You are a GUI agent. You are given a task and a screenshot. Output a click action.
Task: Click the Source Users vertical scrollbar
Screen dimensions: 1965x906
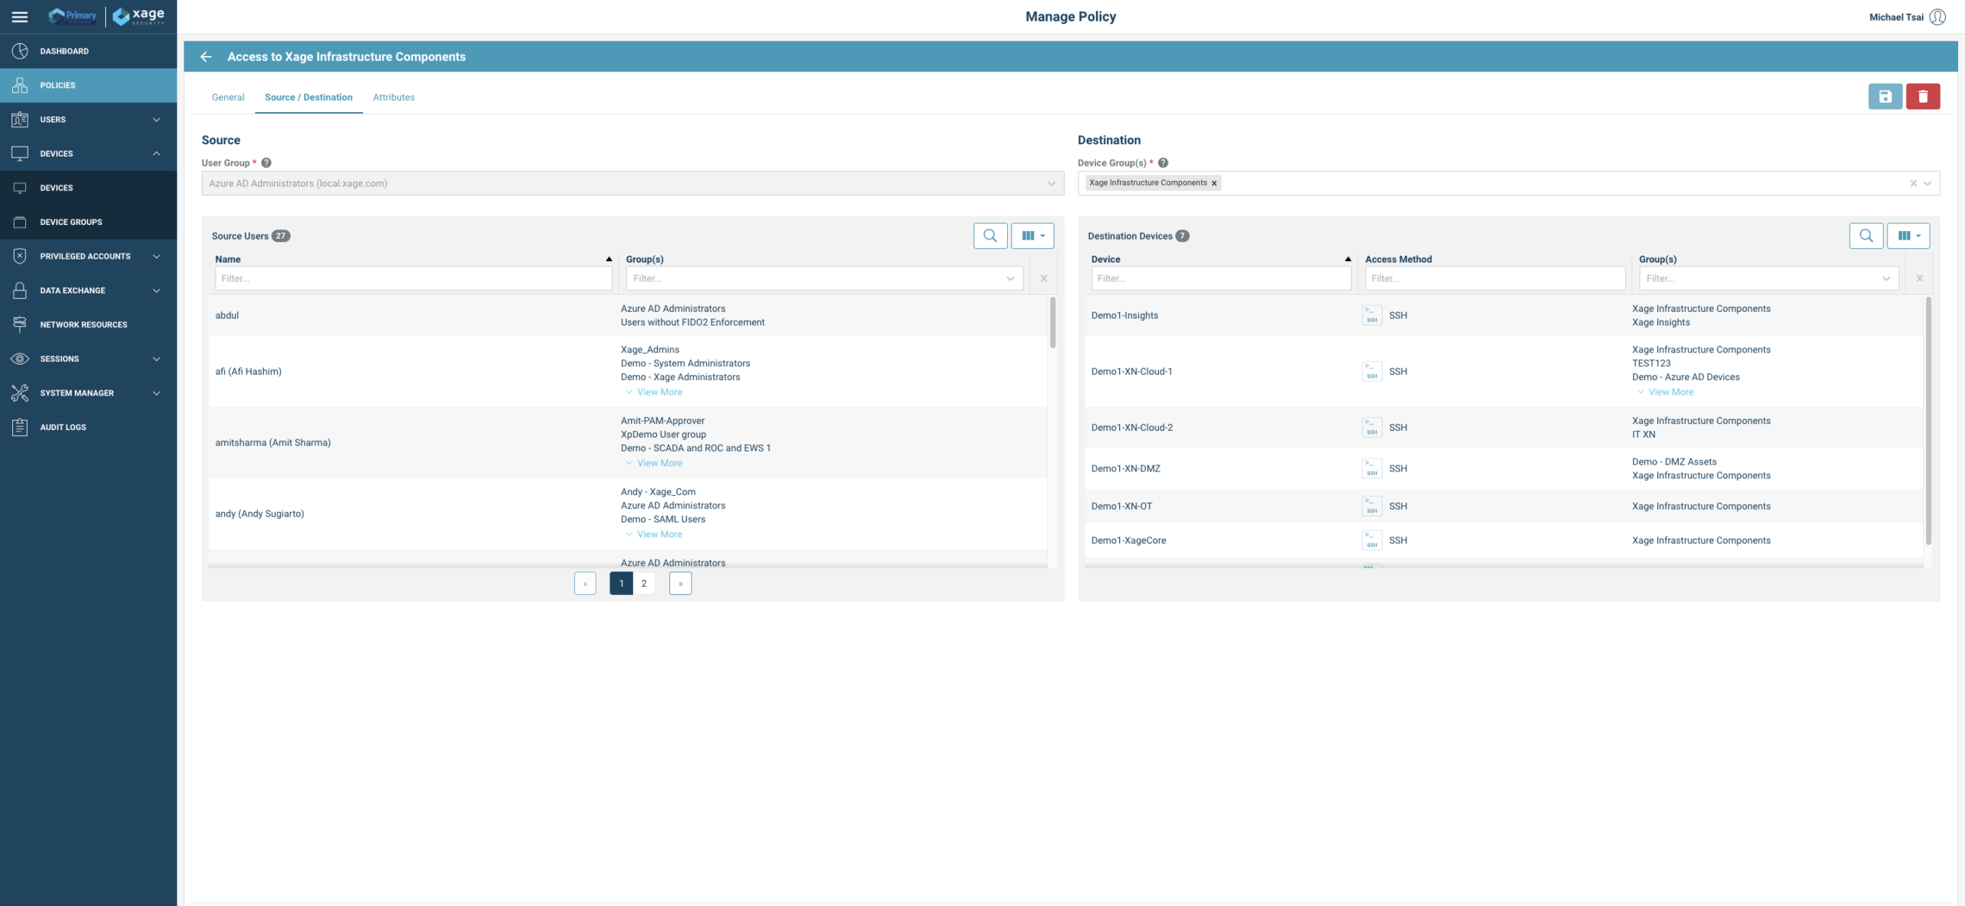pos(1052,322)
